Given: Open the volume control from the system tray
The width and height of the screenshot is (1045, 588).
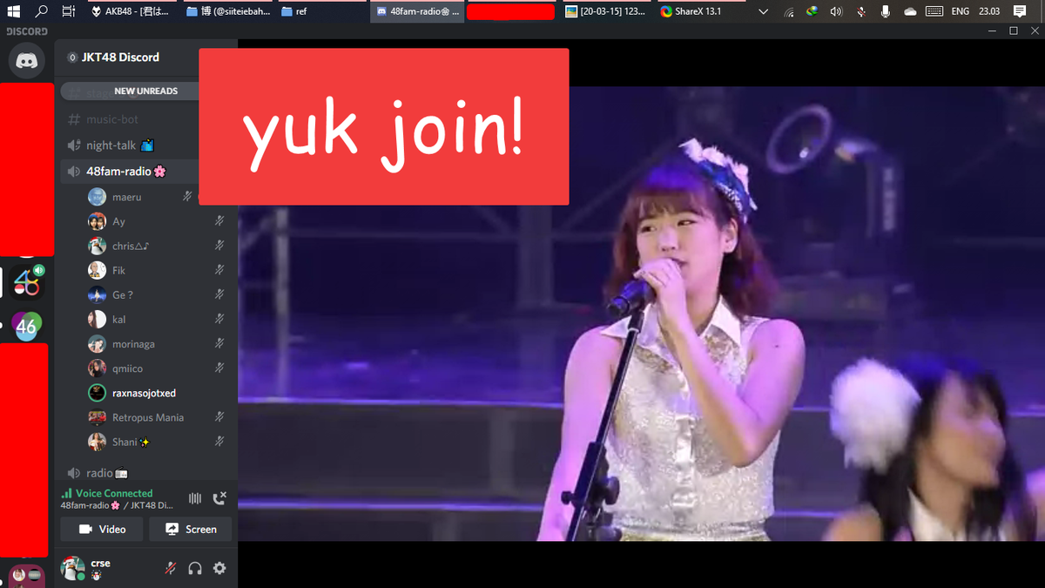Looking at the screenshot, I should [x=836, y=10].
